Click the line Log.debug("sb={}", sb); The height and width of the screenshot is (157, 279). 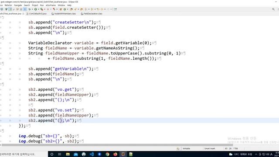[x=47, y=136]
